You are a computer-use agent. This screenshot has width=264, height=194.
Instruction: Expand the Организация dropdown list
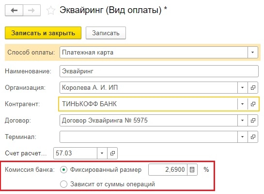243,87
